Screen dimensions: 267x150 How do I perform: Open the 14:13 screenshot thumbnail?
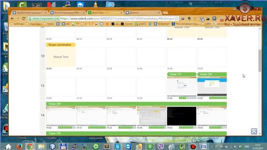click(91, 116)
